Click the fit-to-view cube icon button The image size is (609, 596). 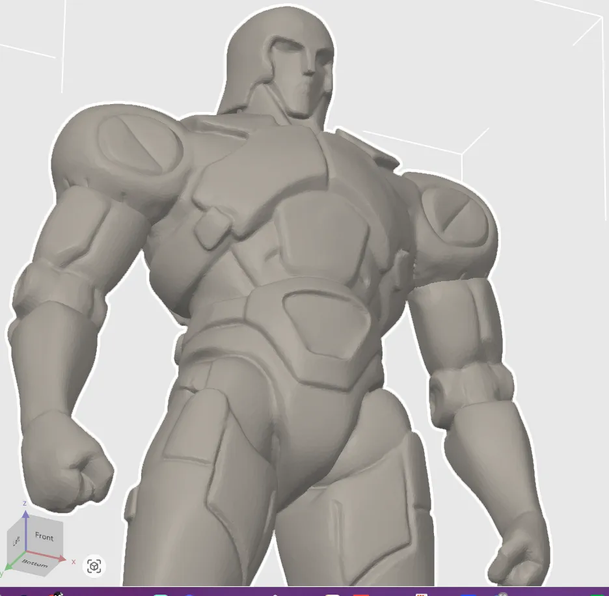pos(94,566)
